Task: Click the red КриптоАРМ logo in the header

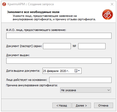Action: (108, 15)
